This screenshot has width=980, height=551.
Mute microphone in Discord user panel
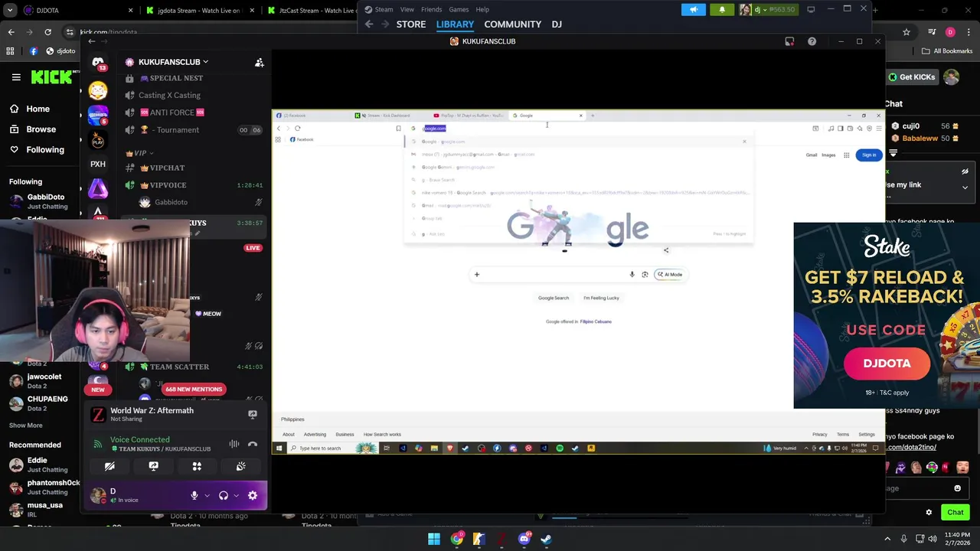pyautogui.click(x=194, y=496)
